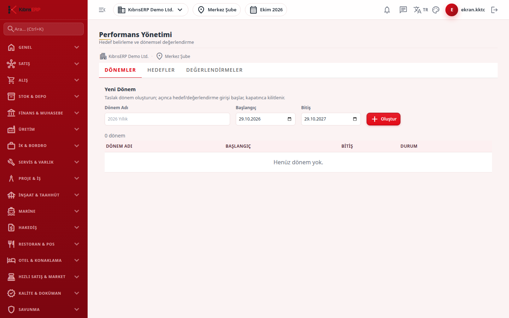Open the messages chat icon
The image size is (509, 318).
pos(403,10)
